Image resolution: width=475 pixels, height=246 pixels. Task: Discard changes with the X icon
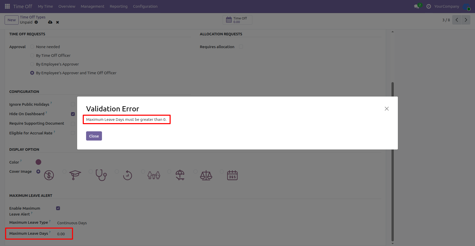58,22
